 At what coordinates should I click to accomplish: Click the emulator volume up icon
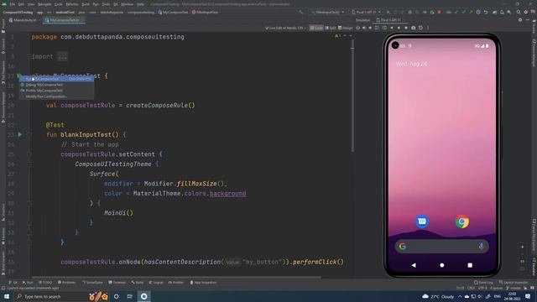tap(364, 28)
